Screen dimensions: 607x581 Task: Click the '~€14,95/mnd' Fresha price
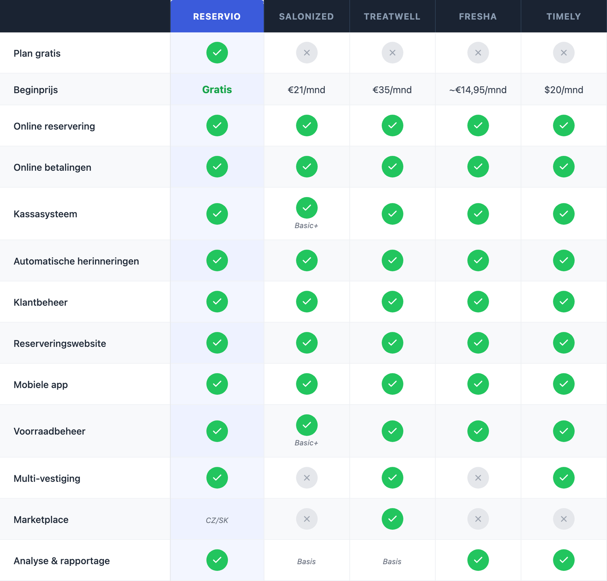(x=478, y=90)
